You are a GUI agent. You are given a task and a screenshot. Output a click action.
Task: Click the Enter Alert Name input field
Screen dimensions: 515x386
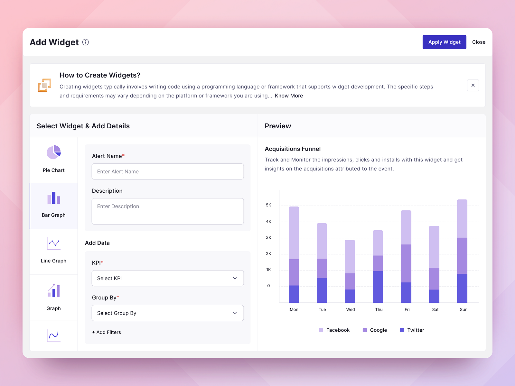coord(167,171)
